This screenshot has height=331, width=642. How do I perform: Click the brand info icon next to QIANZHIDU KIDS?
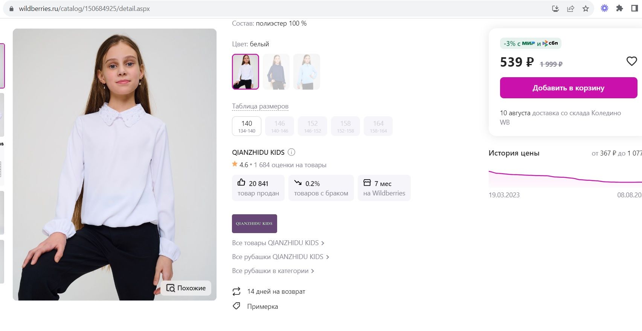coord(291,152)
